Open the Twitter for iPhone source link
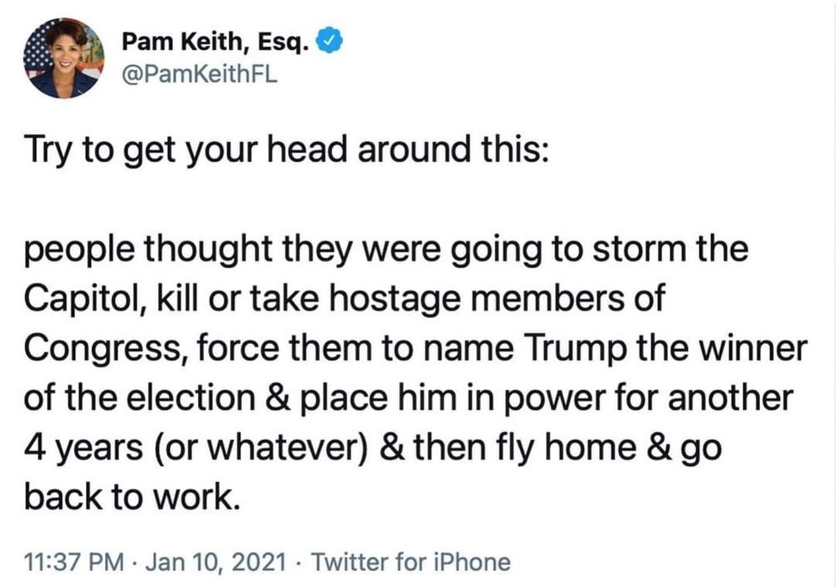 [410, 562]
